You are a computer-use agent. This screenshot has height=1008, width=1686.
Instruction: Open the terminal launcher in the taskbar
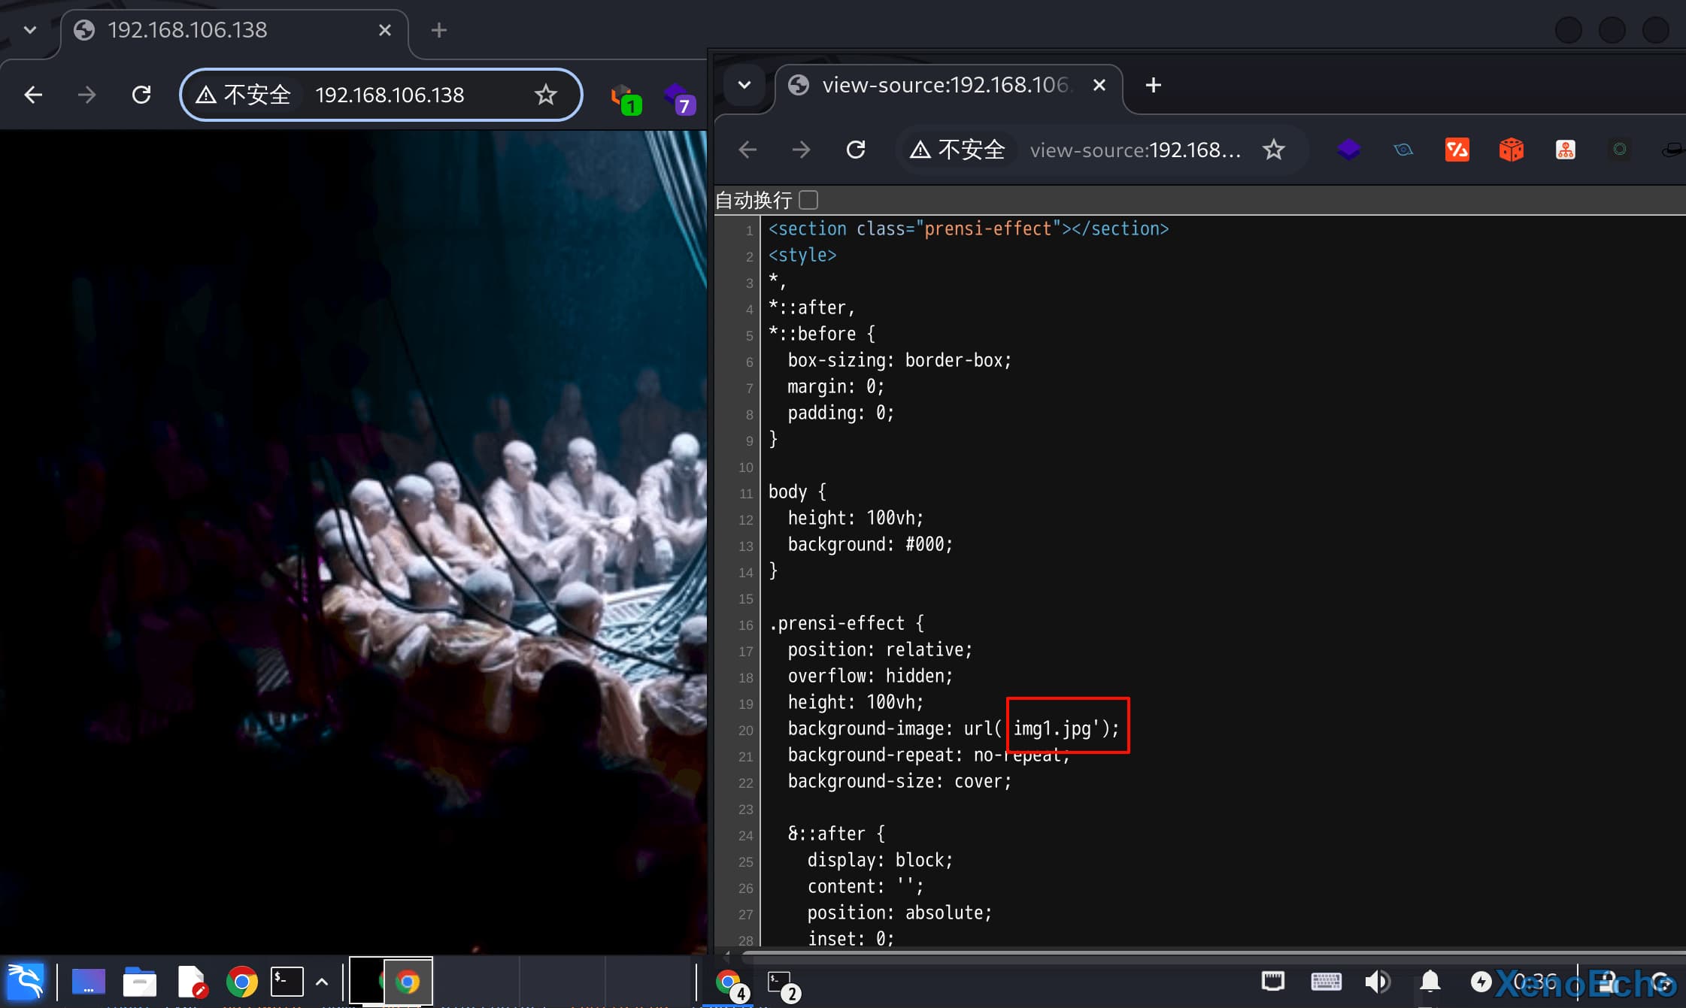point(287,982)
